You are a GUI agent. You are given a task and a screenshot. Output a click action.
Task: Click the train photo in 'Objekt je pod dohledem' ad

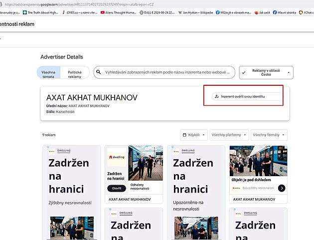click(258, 161)
